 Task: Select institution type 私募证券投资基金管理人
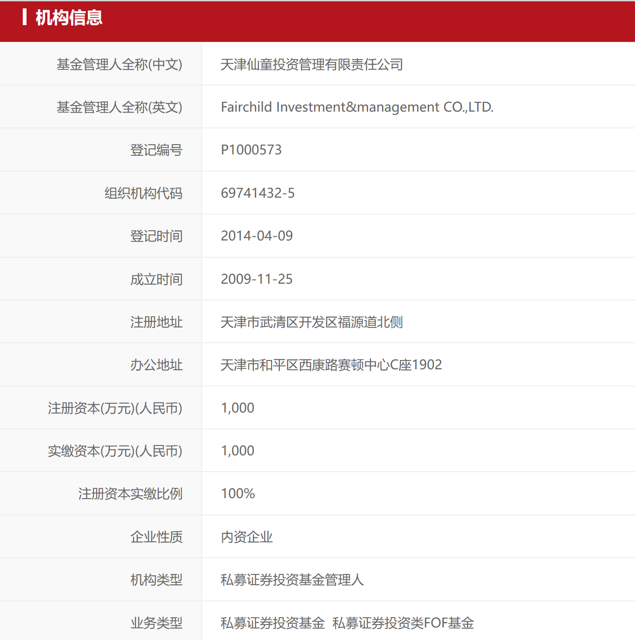click(292, 580)
